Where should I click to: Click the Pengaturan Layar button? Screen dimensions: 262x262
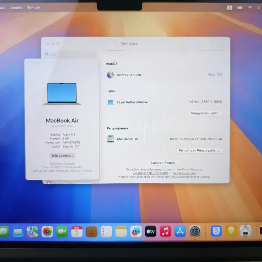point(205,113)
